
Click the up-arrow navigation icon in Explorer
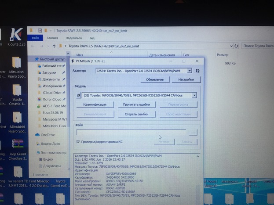54,46
